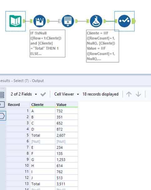The width and height of the screenshot is (151, 190).
Task: Click the messages list icon in results sidebar
Action: pos(2,95)
